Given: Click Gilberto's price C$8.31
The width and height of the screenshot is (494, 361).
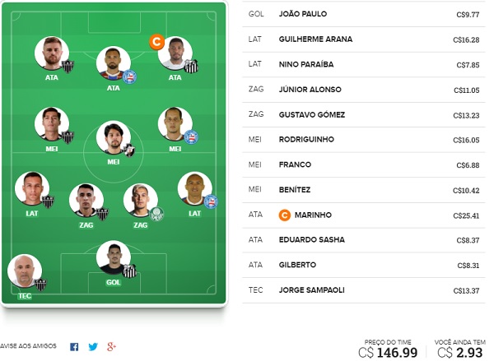Looking at the screenshot, I should tap(468, 266).
